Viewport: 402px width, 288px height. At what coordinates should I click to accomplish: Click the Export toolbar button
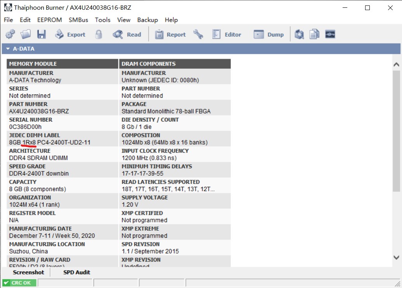[70, 34]
